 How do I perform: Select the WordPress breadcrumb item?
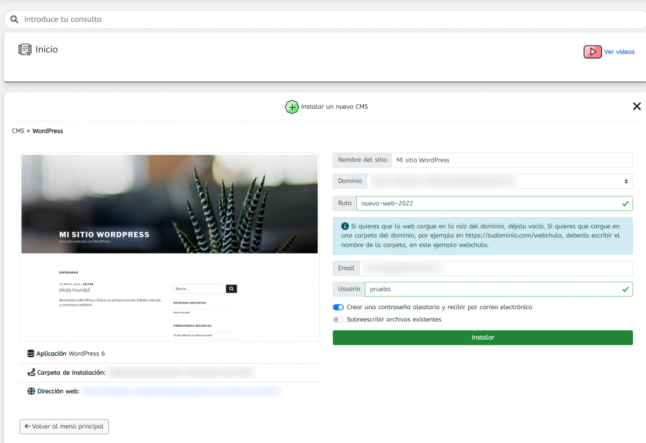(48, 131)
